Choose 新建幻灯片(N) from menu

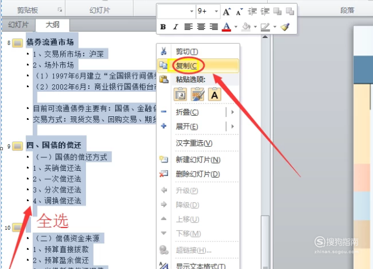(x=198, y=160)
